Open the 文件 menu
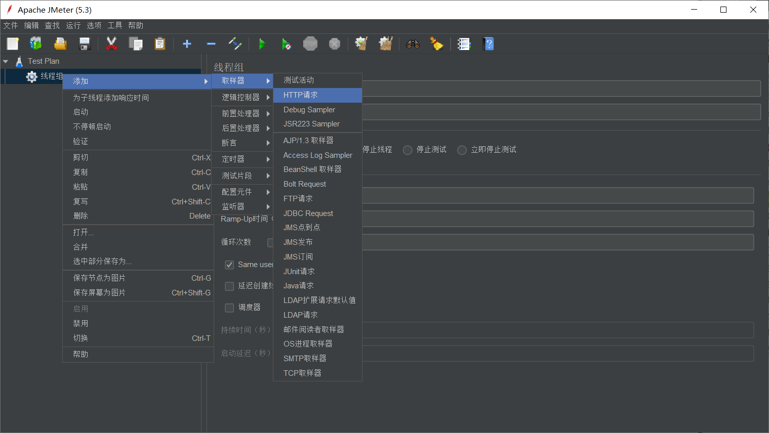The height and width of the screenshot is (433, 769). point(11,25)
